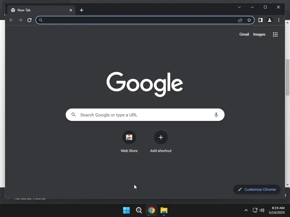Image resolution: width=290 pixels, height=217 pixels.
Task: Focus the Search Google or type a URL box
Action: pos(145,115)
